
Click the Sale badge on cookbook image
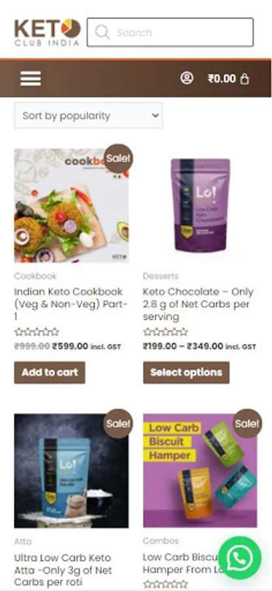118,159
